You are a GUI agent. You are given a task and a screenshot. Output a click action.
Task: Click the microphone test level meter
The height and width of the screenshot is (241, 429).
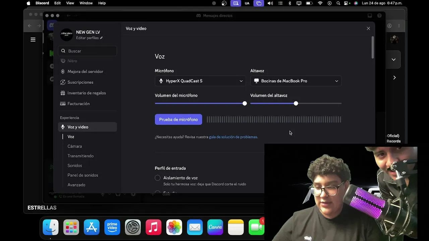(274, 119)
